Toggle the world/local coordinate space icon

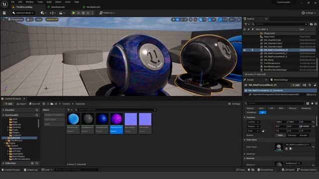click(x=190, y=19)
